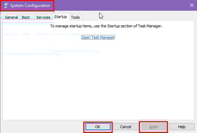
Task: Click the grayed-out Apply button
Action: pyautogui.click(x=154, y=127)
